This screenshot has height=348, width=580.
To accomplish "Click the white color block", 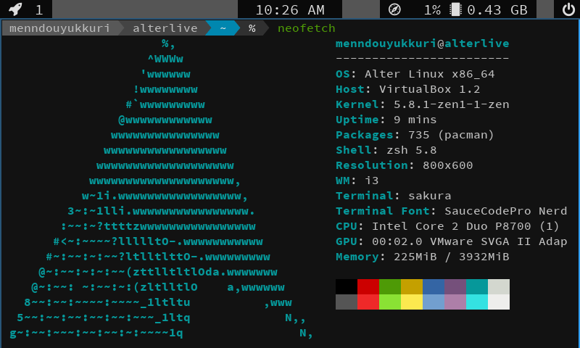I will tap(499, 302).
